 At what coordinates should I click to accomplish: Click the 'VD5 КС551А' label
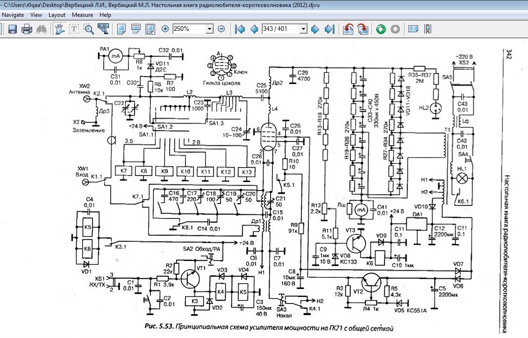tap(410, 310)
